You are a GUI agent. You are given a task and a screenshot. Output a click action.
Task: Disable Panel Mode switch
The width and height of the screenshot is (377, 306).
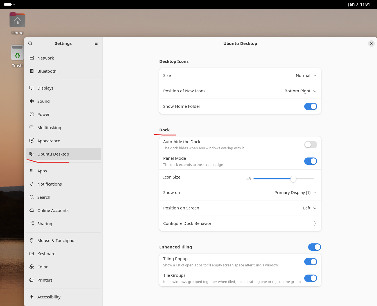[311, 161]
